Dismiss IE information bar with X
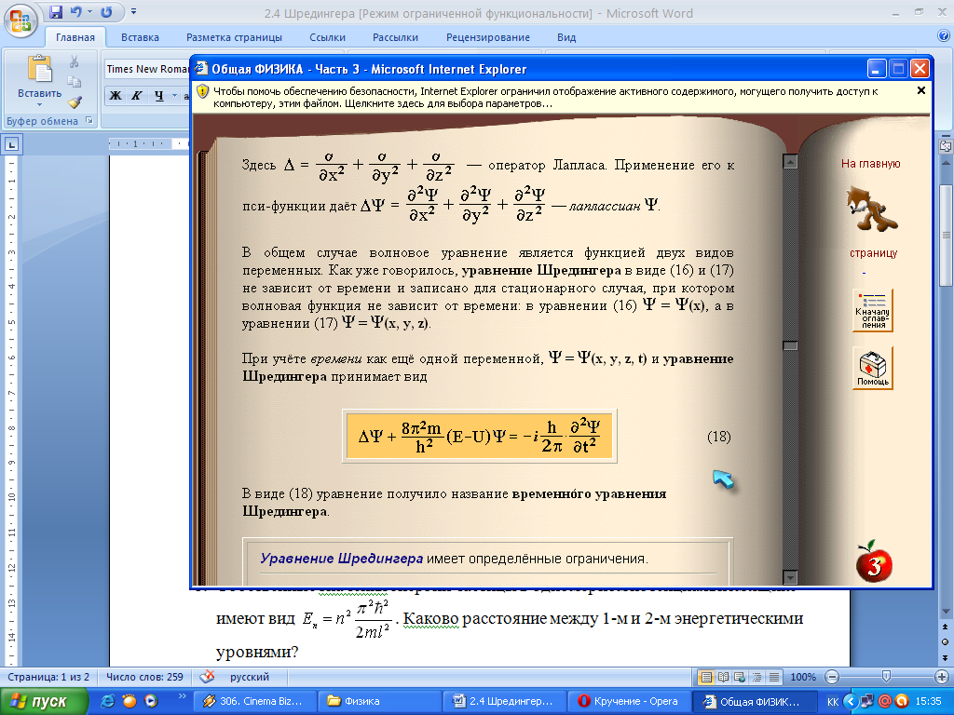Viewport: 954px width, 715px height. [x=921, y=90]
